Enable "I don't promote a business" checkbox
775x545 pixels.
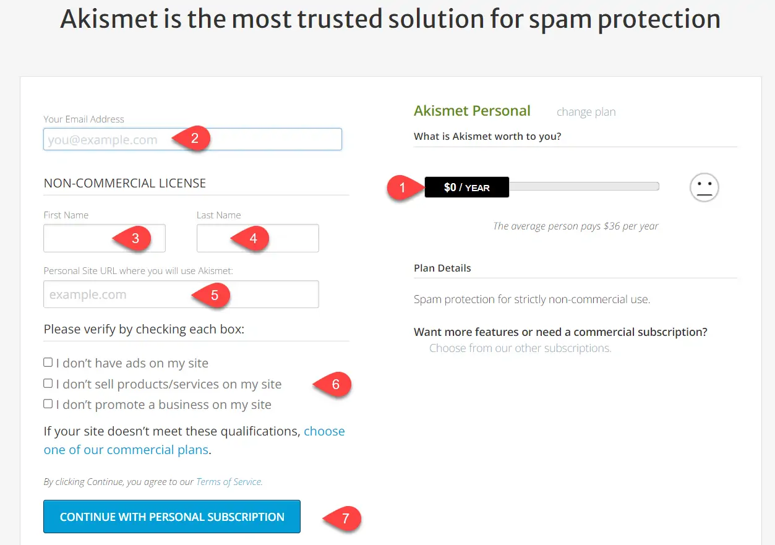[48, 404]
